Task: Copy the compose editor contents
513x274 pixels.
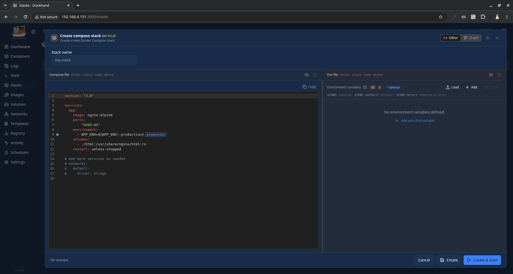Action: pos(309,87)
